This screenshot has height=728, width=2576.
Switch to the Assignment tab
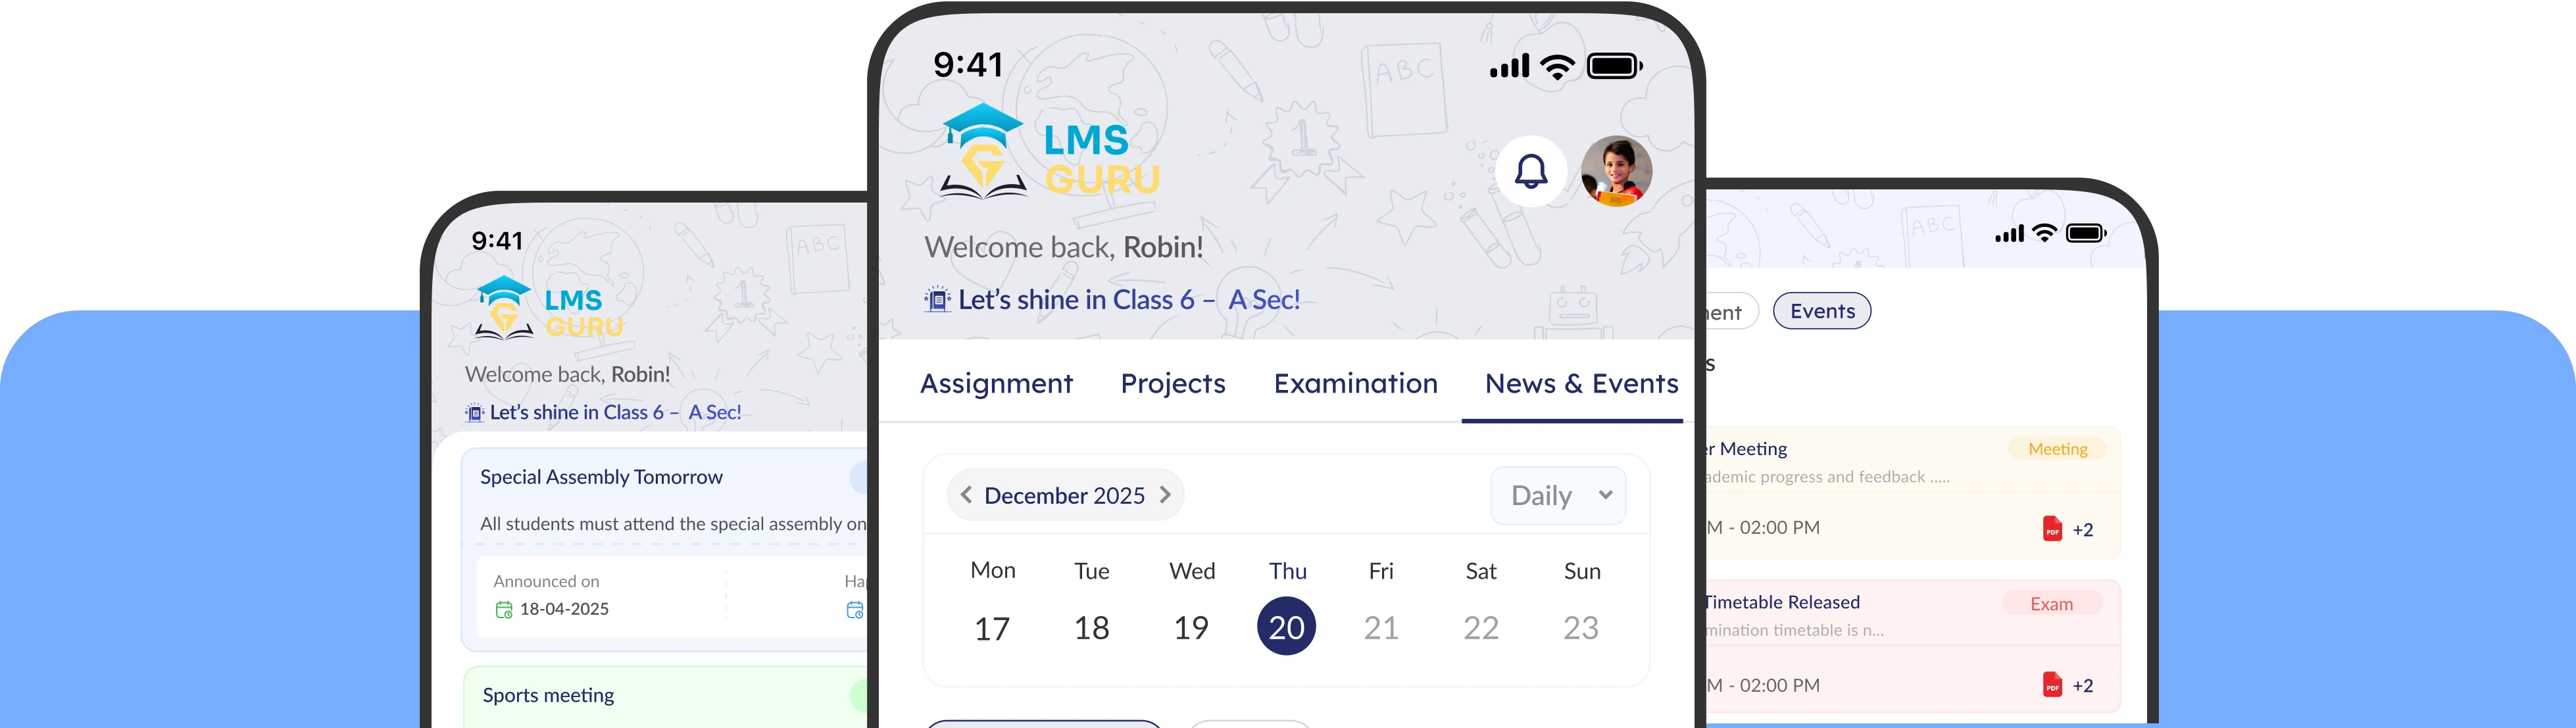click(x=996, y=383)
